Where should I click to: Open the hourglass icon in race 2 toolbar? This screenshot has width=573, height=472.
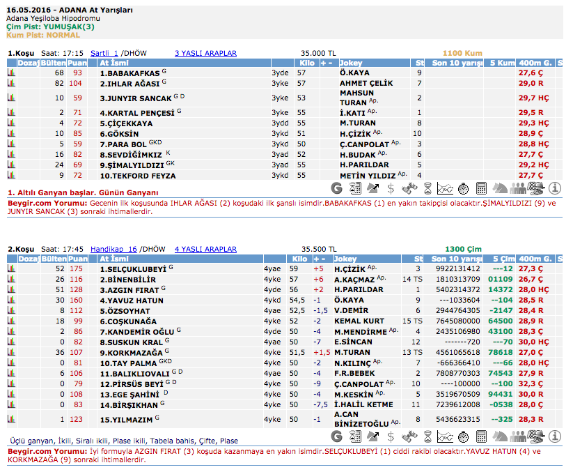click(427, 437)
